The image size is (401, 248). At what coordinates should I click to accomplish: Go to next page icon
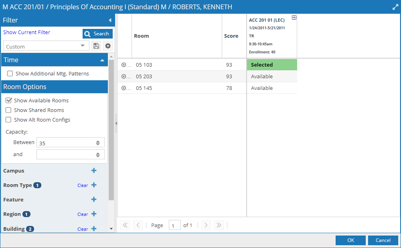pyautogui.click(x=206, y=225)
